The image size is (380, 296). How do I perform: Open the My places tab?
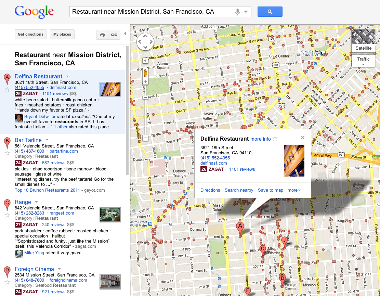click(62, 35)
